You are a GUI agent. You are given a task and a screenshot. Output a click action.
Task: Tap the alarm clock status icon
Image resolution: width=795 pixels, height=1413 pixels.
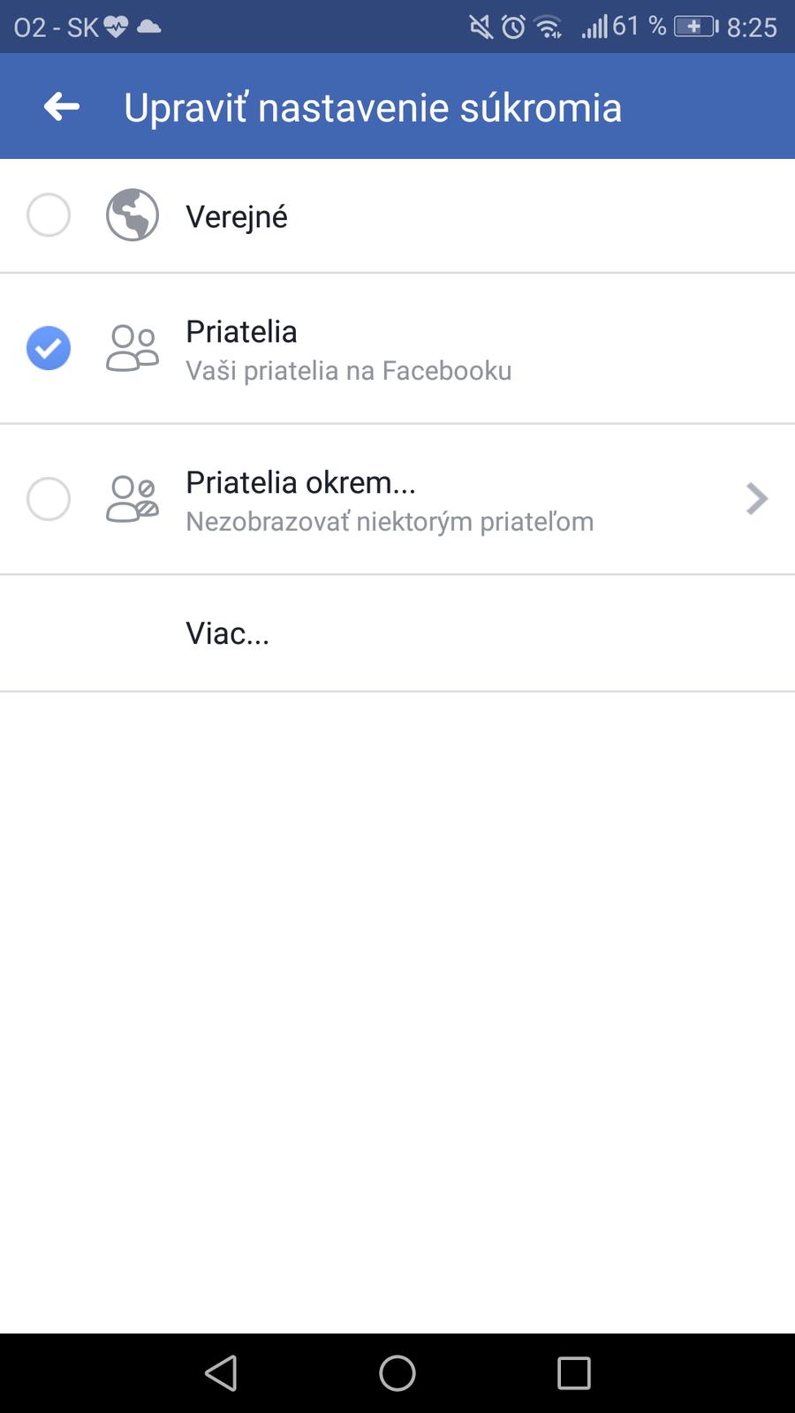point(513,26)
